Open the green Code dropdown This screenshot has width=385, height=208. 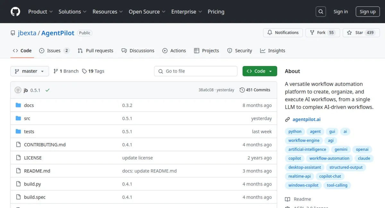pyautogui.click(x=260, y=71)
